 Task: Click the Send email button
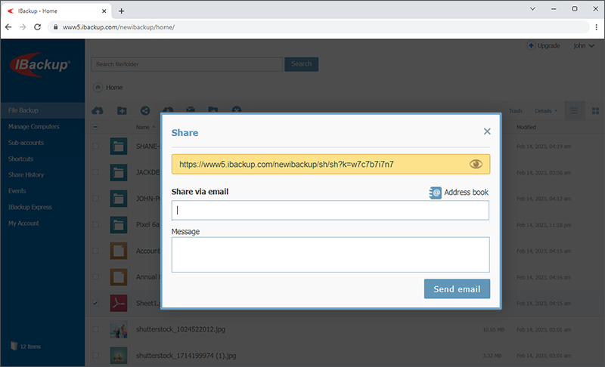click(x=457, y=289)
